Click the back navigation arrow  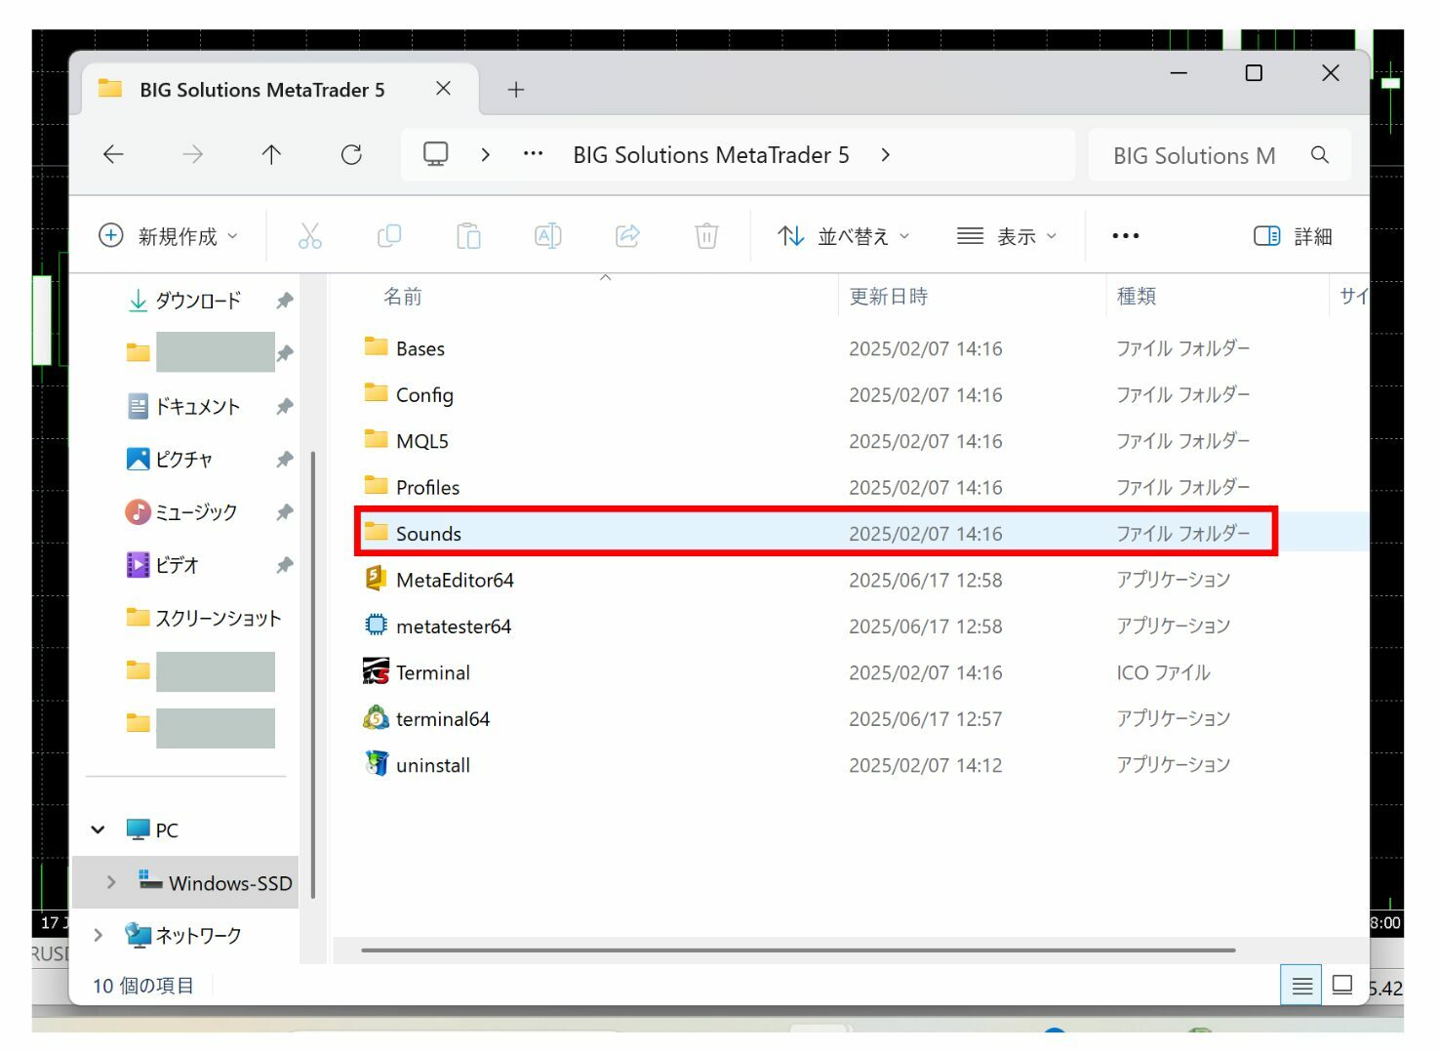pos(114,154)
